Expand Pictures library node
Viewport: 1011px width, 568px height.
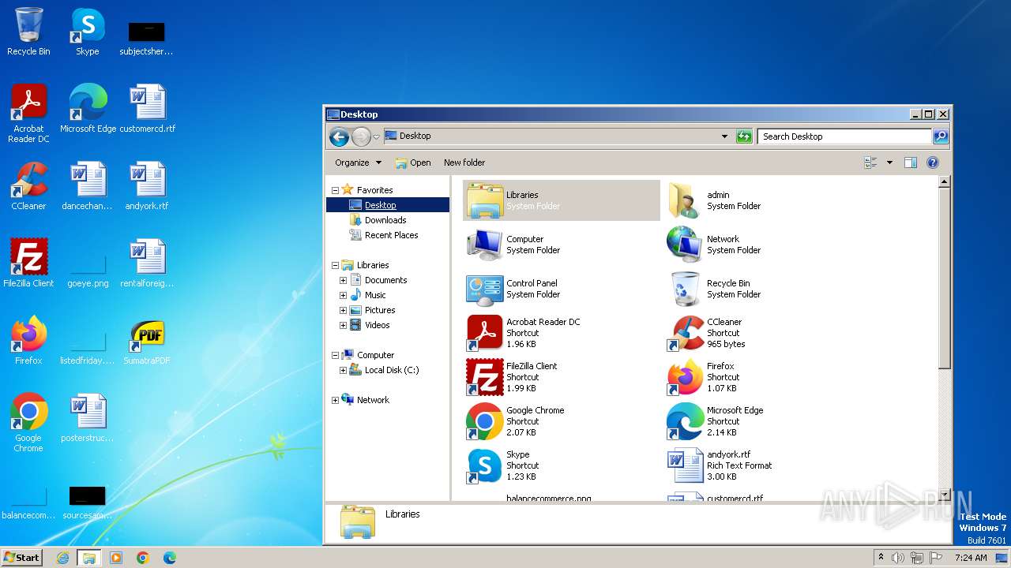coord(343,310)
